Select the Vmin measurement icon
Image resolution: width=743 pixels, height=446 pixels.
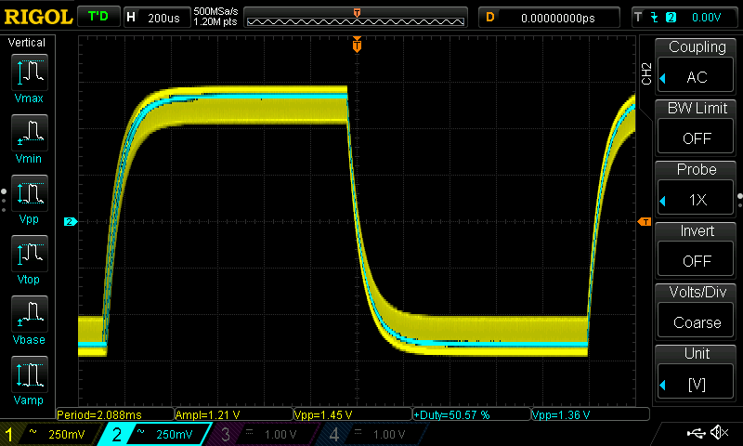(x=30, y=133)
